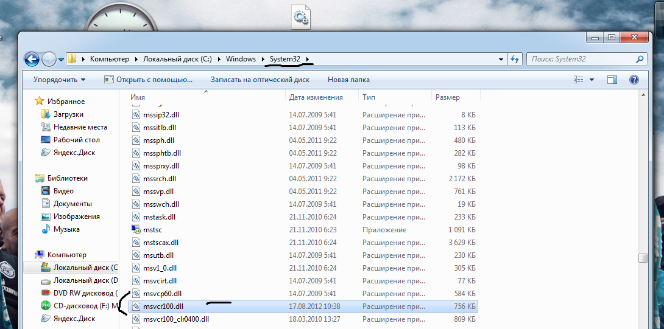Refresh the folder with the refresh icon

515,59
